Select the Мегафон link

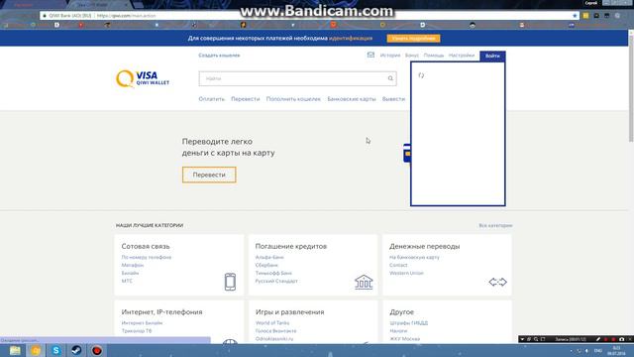133,265
